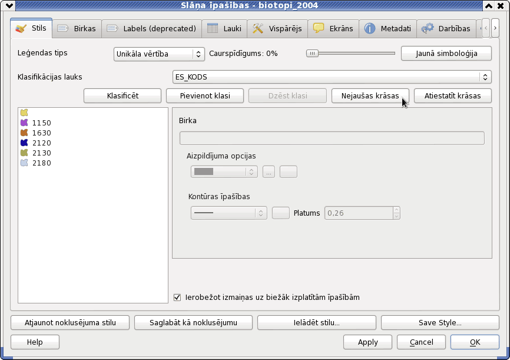Switch to the Birkas tab
The height and width of the screenshot is (360, 510).
point(77,29)
